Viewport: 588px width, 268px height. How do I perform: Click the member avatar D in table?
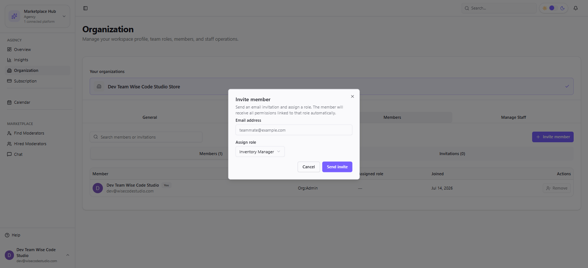pyautogui.click(x=98, y=188)
